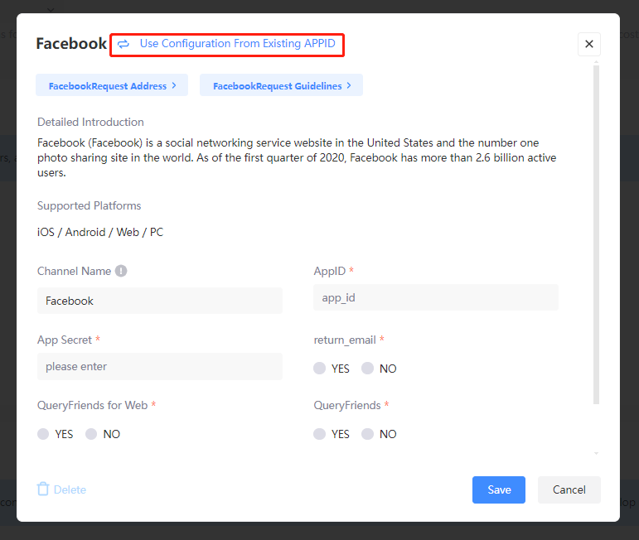Click the App Secret input field

(x=160, y=366)
